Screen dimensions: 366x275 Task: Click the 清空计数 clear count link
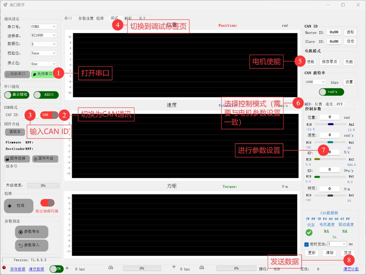(351, 269)
